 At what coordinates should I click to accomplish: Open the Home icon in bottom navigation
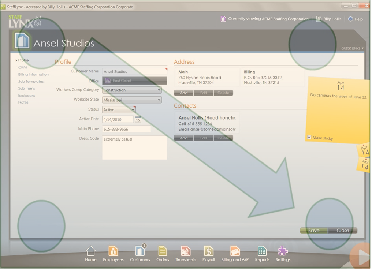coord(91,251)
